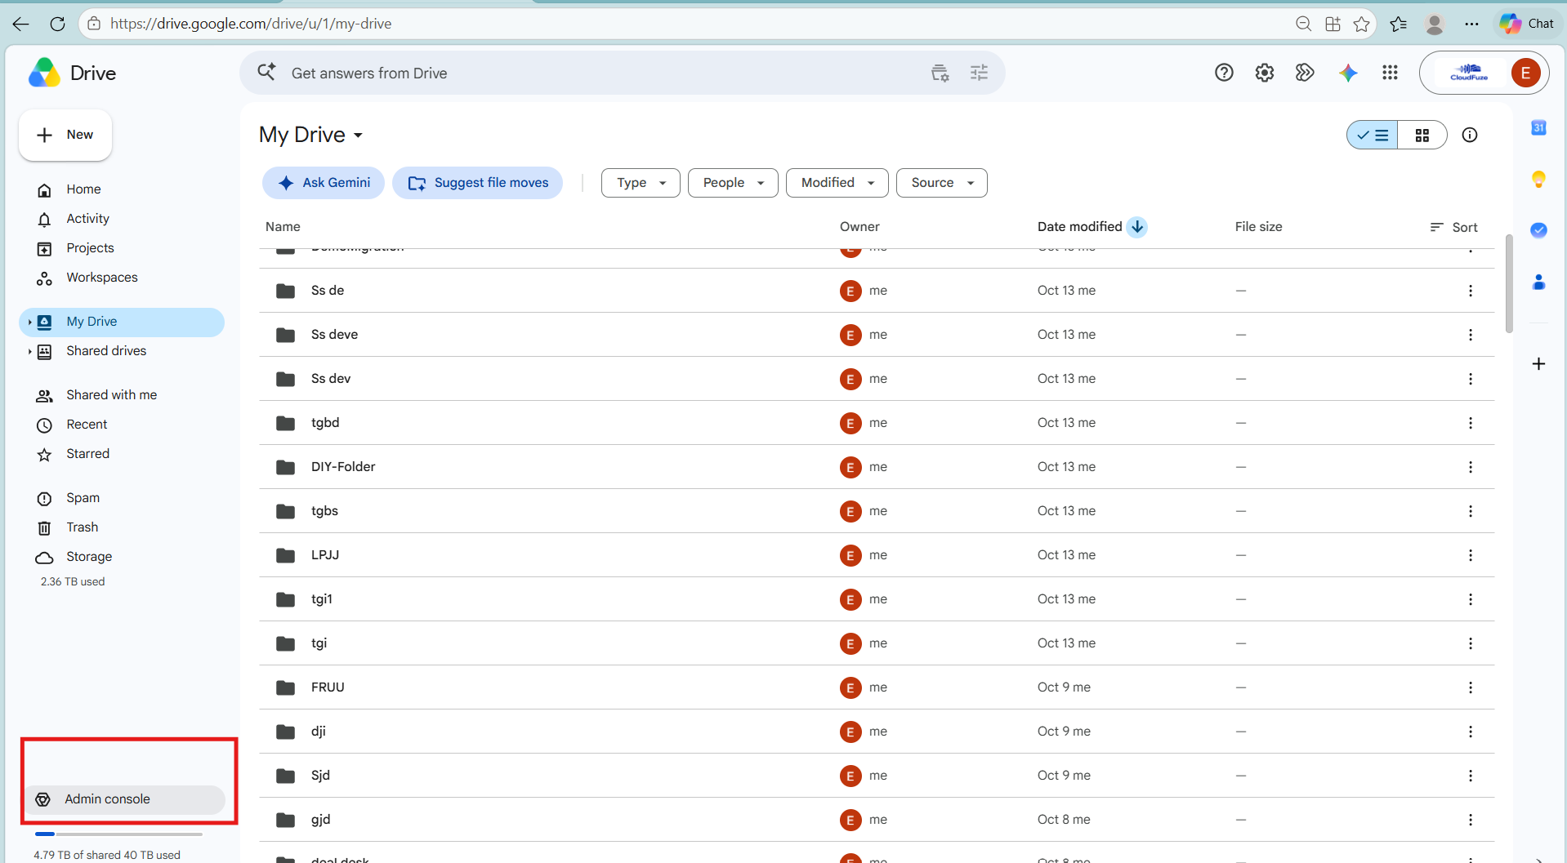Open Storage in sidebar

click(x=89, y=557)
